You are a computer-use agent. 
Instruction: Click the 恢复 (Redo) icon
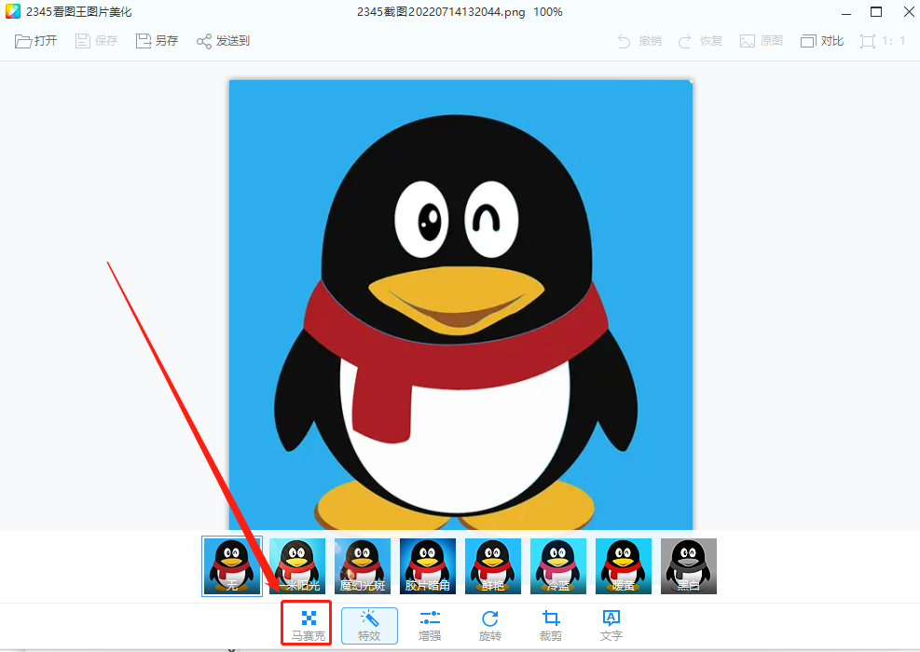pyautogui.click(x=700, y=41)
